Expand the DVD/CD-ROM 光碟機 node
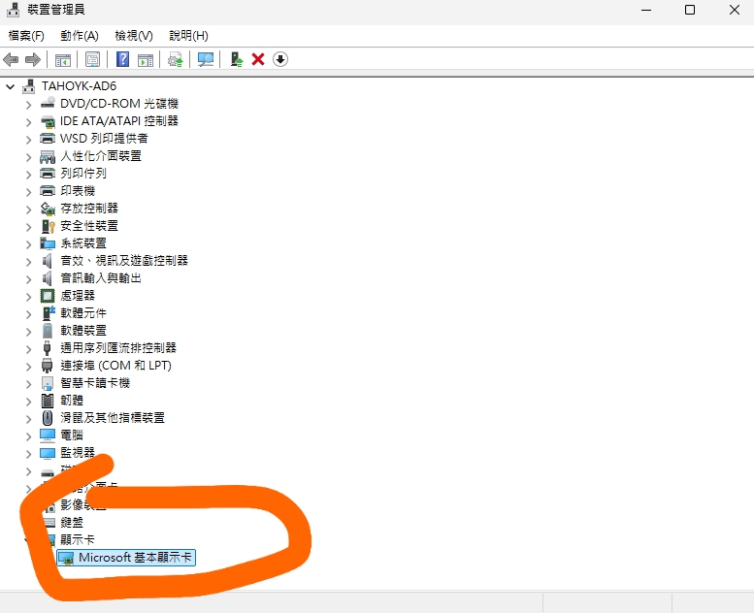Image resolution: width=754 pixels, height=613 pixels. point(29,104)
